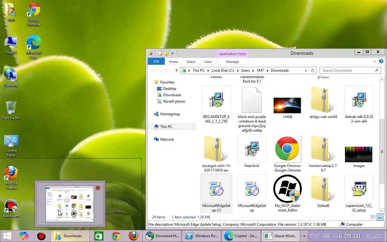387x242 pixels.
Task: Click the Local Disk (C:) breadcrumb
Action: point(223,70)
